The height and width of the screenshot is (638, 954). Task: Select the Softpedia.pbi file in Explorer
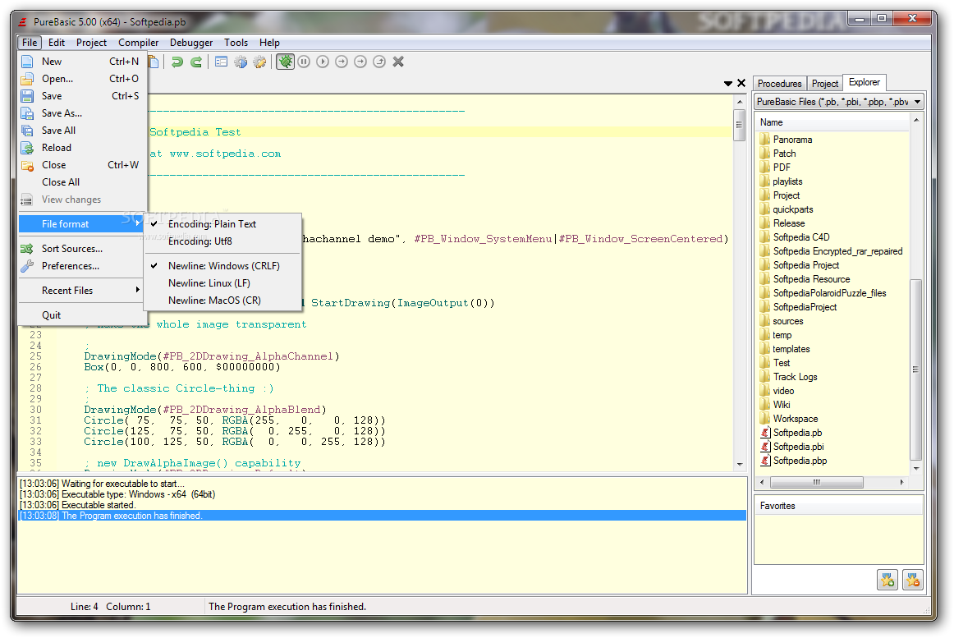pyautogui.click(x=798, y=447)
